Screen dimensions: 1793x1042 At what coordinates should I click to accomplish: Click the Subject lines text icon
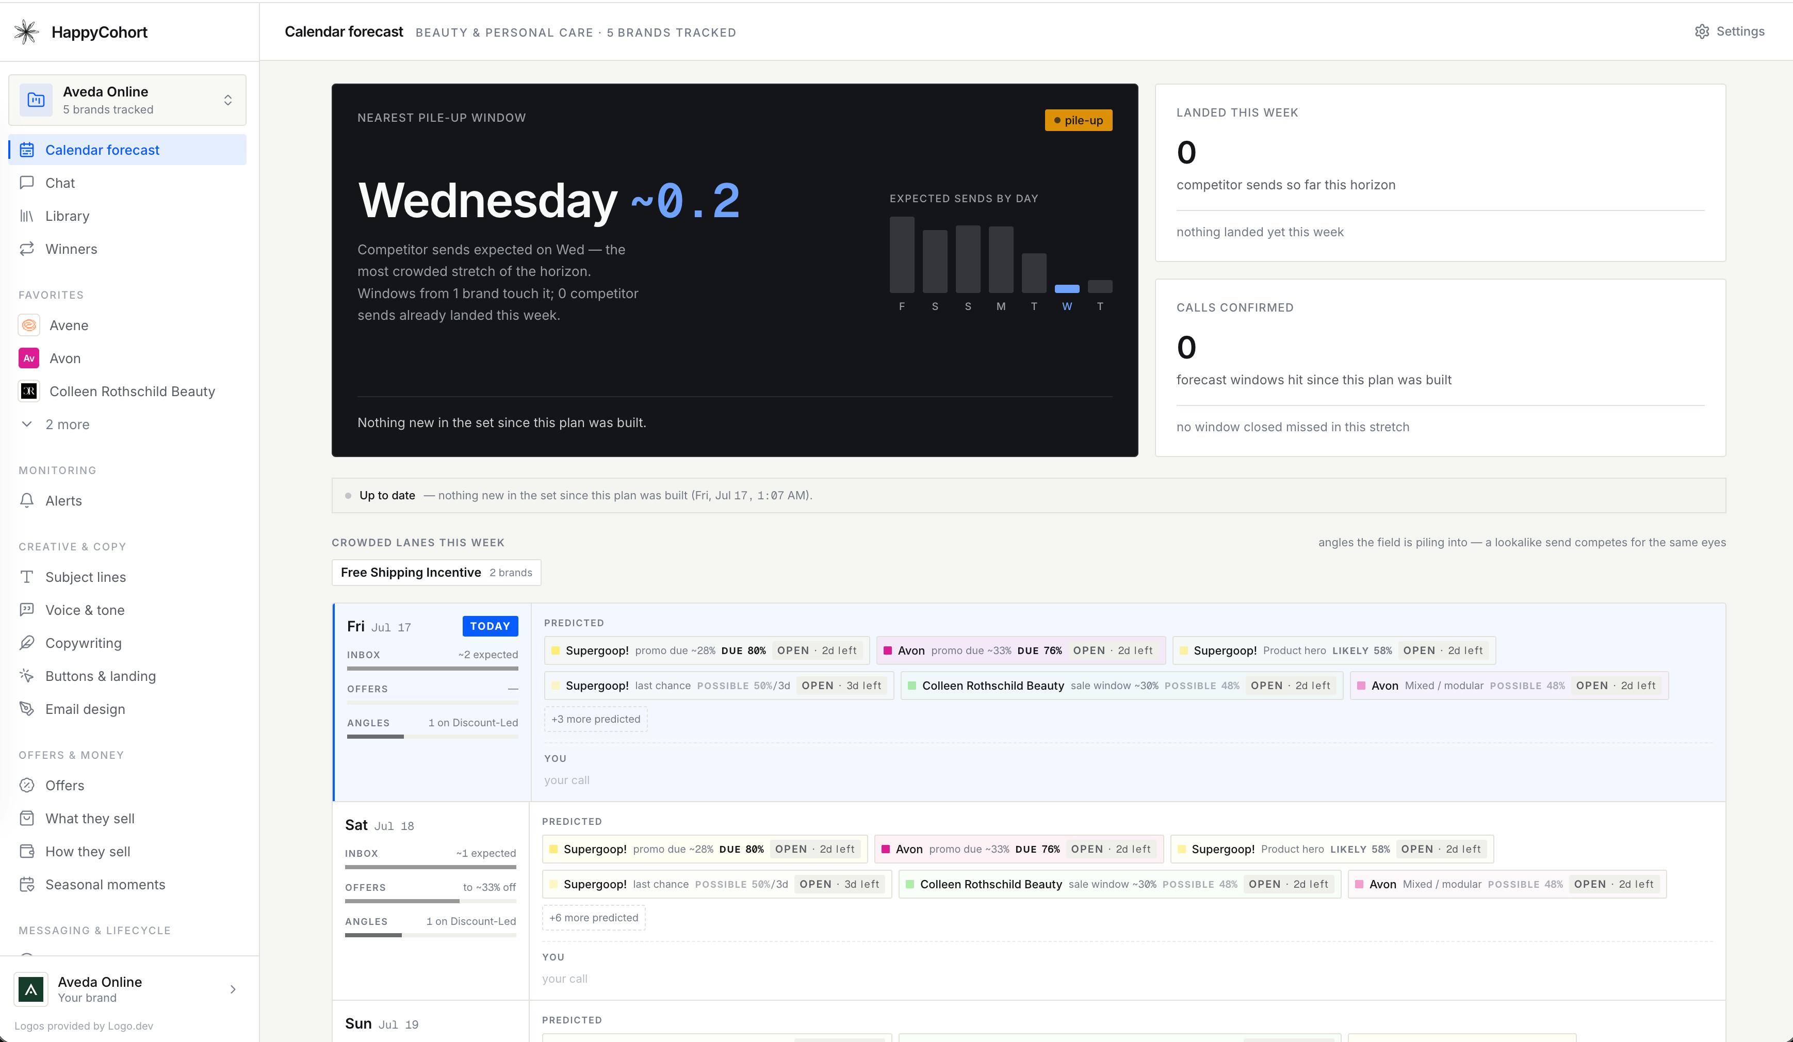[x=27, y=577]
